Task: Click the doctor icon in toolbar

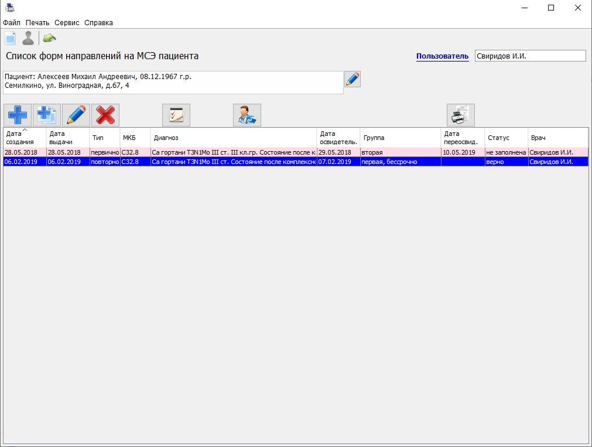Action: tap(247, 115)
